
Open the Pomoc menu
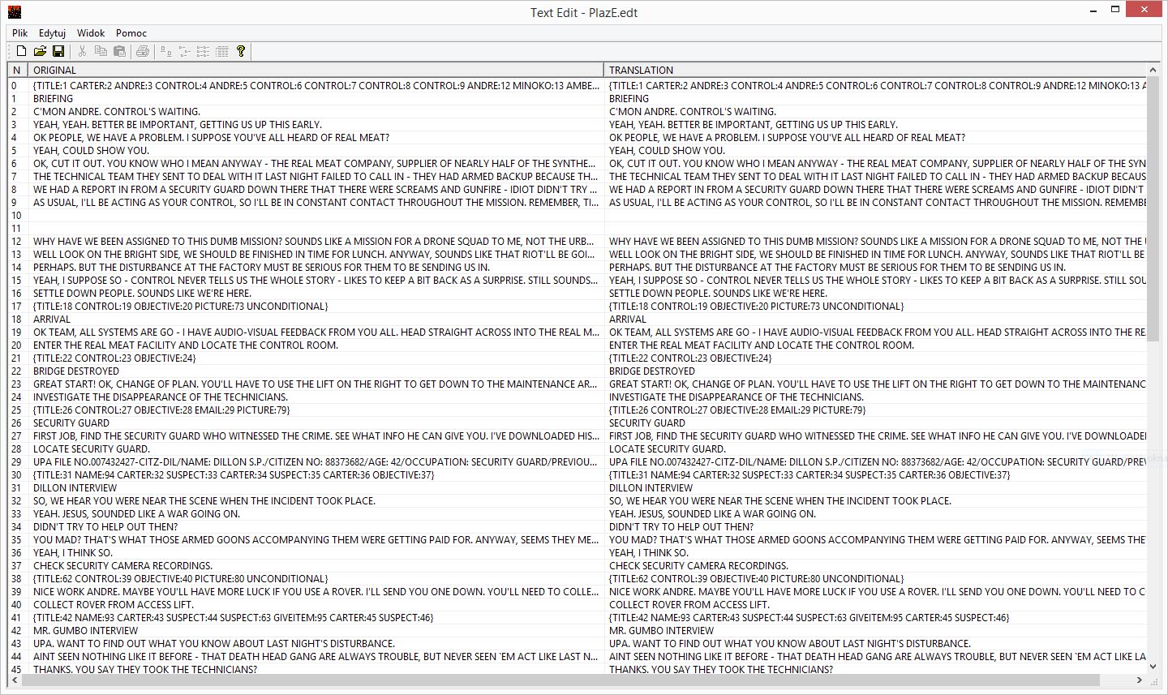click(x=131, y=33)
